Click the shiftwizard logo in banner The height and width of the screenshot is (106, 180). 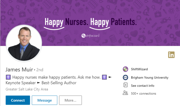[90, 36]
